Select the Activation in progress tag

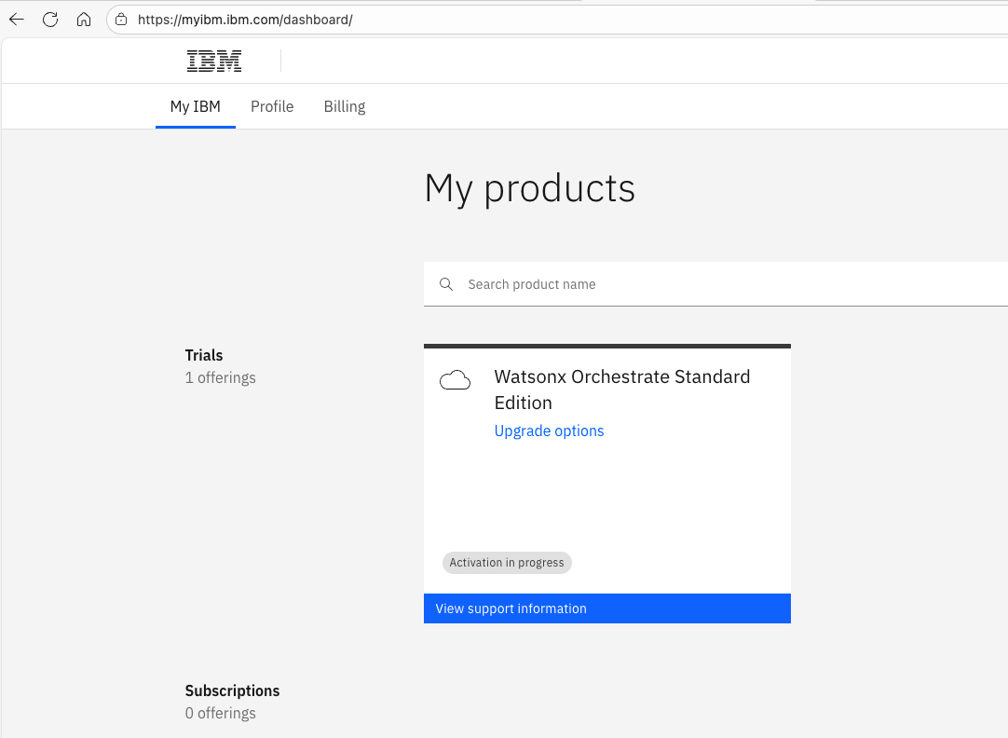coord(507,563)
